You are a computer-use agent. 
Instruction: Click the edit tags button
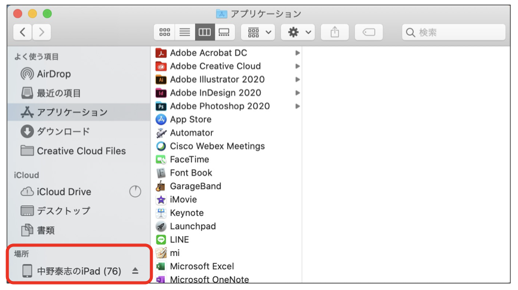[369, 32]
